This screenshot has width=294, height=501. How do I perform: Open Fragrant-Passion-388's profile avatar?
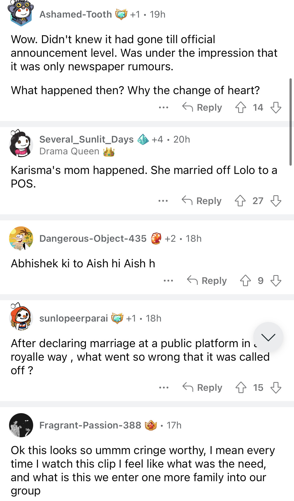click(x=21, y=425)
